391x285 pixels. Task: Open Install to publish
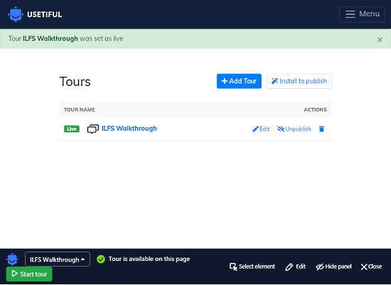(x=299, y=81)
